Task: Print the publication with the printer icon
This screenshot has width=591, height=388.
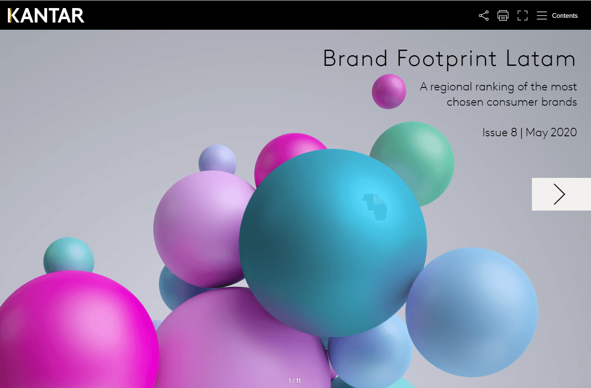Action: pos(503,16)
